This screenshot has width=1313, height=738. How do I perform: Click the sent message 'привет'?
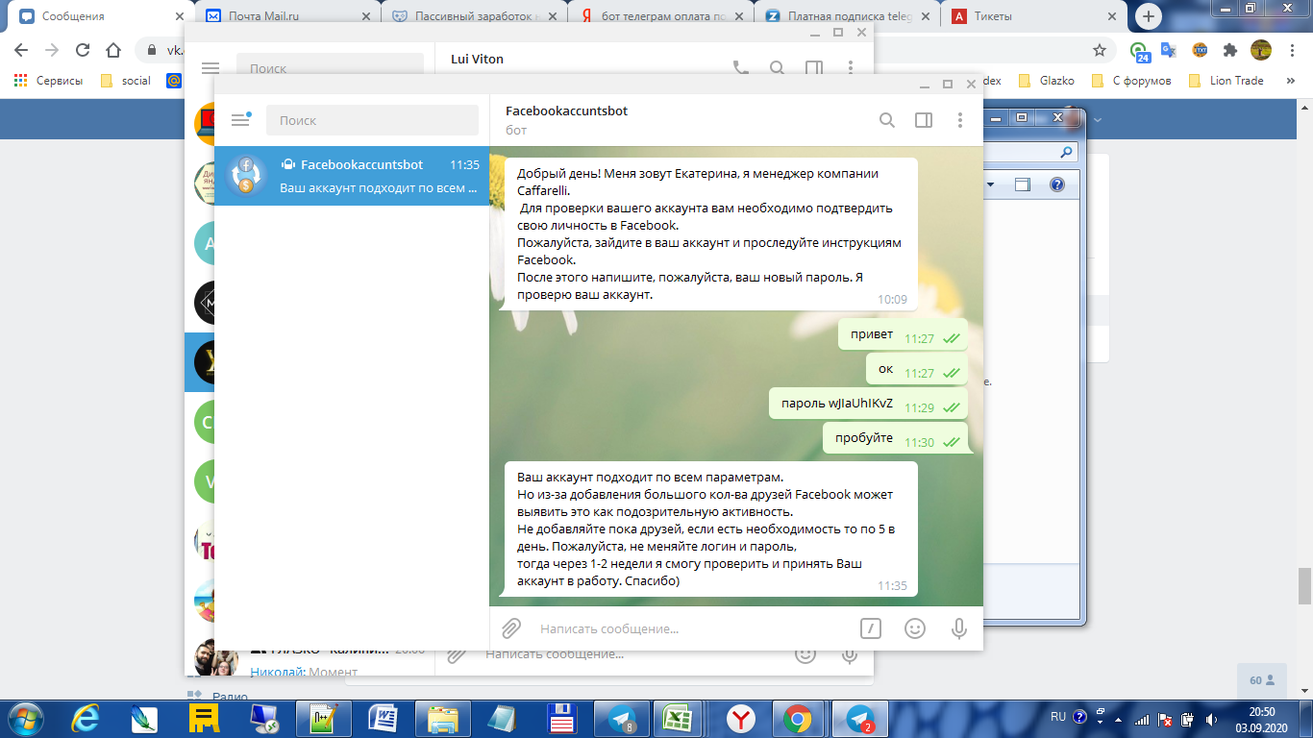903,334
